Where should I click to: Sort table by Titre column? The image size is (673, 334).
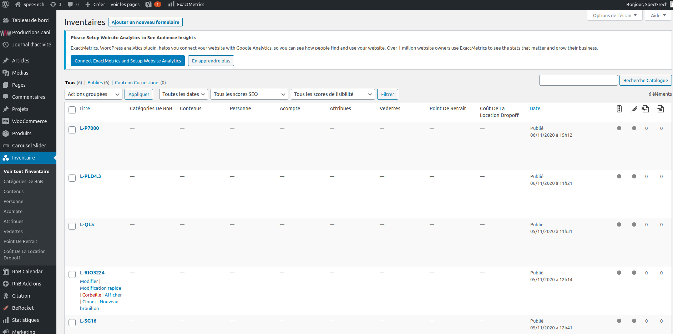(85, 108)
